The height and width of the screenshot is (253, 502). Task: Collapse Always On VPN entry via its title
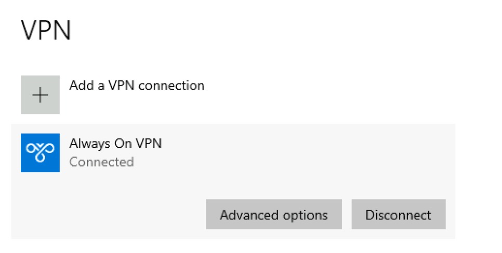point(115,144)
